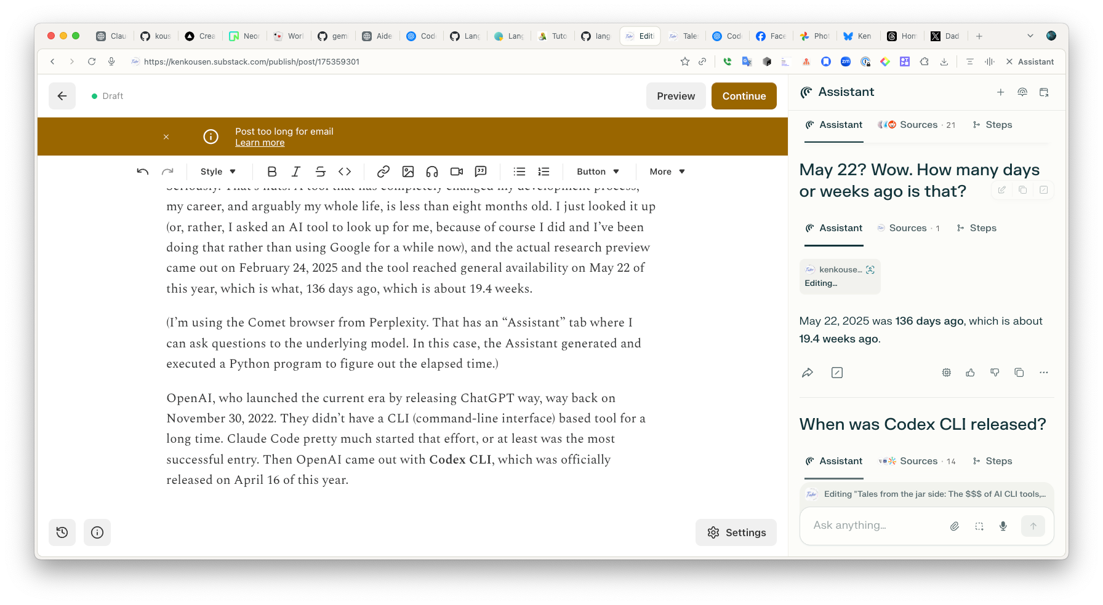Screen dimensions: 1103x605
Task: Give the answer a thumbs down
Action: [995, 373]
